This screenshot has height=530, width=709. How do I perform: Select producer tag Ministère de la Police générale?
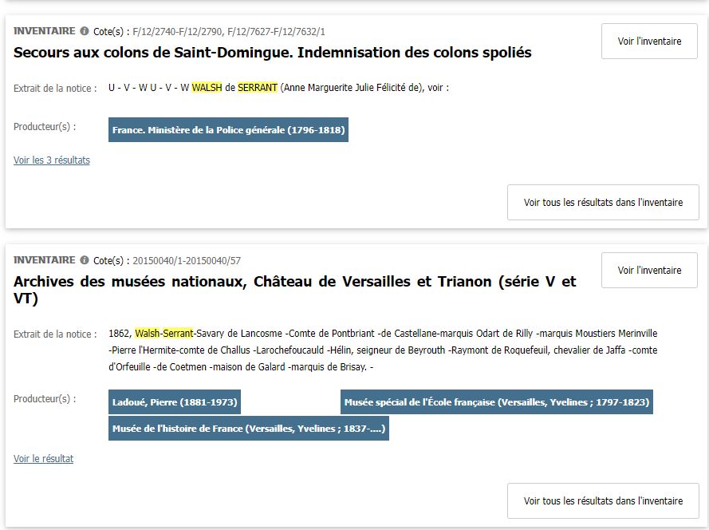[228, 130]
